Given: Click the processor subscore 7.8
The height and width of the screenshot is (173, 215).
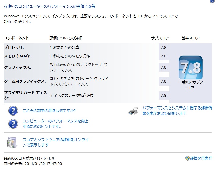Looking at the screenshot, I should pyautogui.click(x=164, y=48).
